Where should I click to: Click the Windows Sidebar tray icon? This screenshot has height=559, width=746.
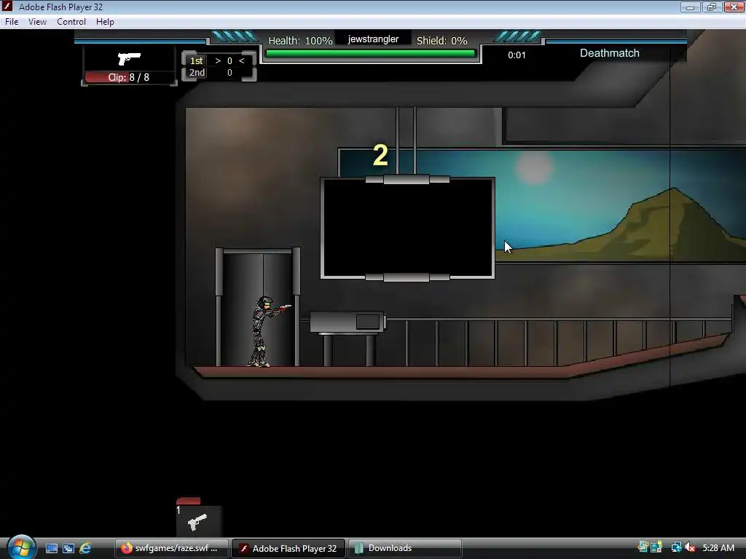656,547
